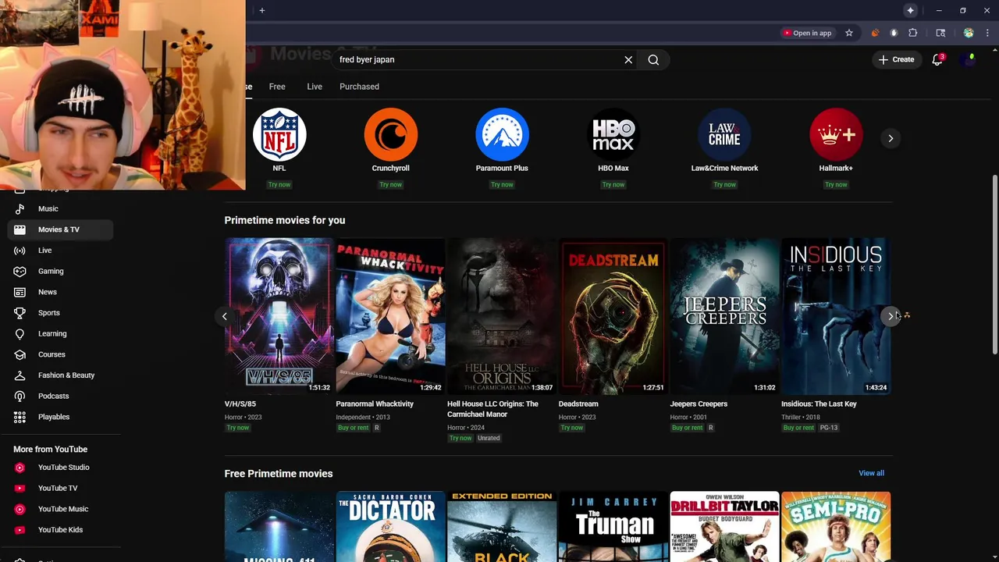Click the Music sidebar icon
Screen dimensions: 999x562
[20, 208]
